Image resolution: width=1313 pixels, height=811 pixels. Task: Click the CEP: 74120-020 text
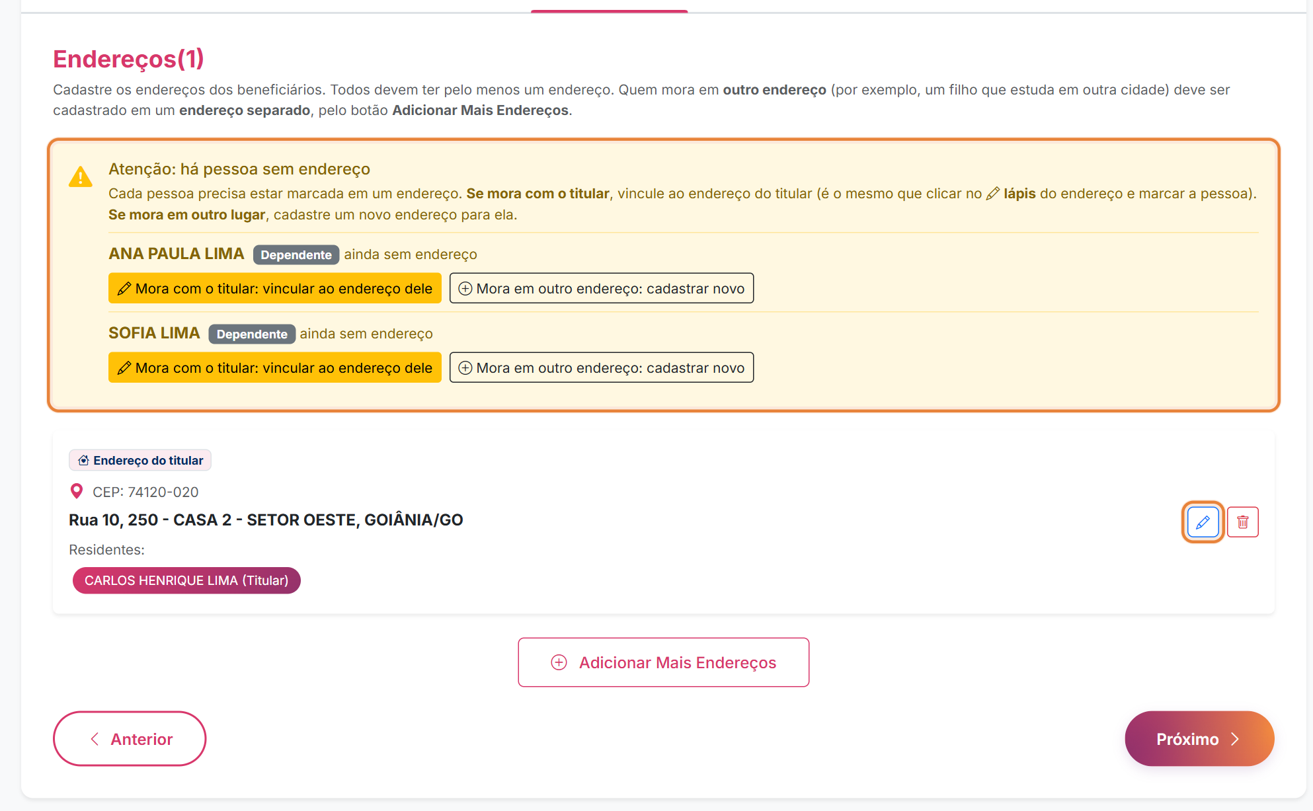click(x=145, y=492)
